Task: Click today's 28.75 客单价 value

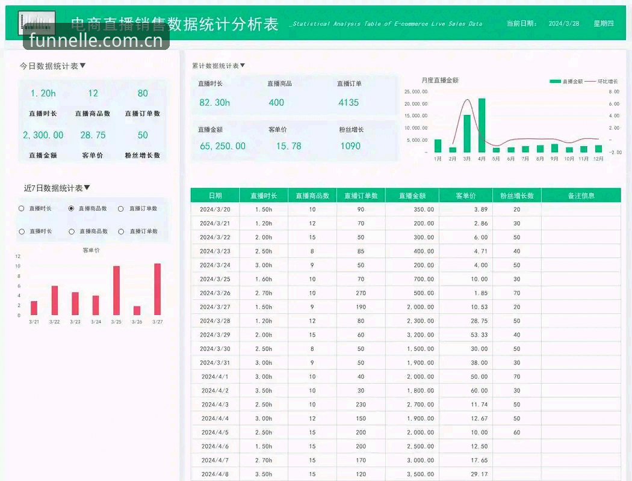Action: tap(93, 135)
